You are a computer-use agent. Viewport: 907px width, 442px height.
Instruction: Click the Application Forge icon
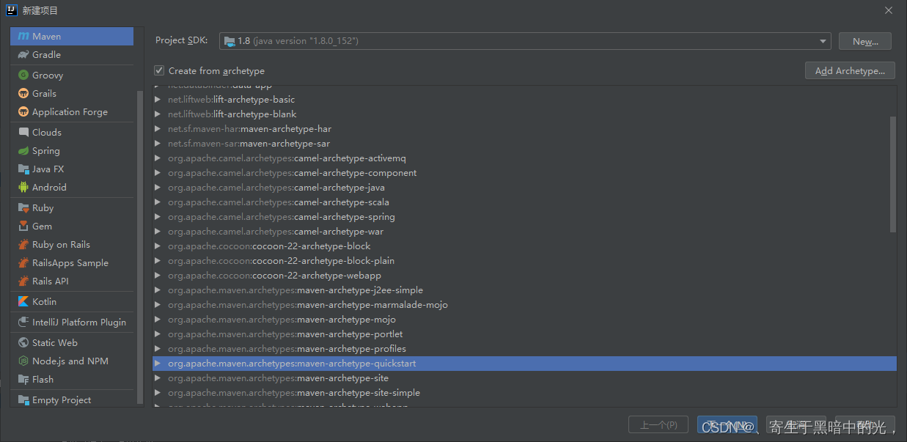coord(23,111)
